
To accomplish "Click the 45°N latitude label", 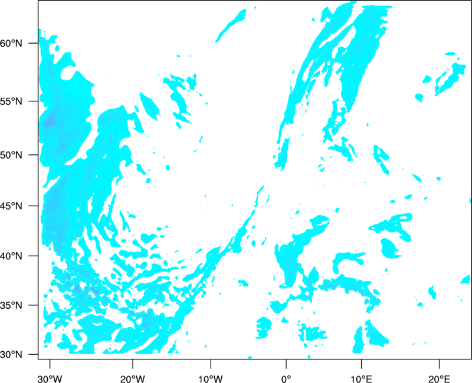I will [x=11, y=206].
